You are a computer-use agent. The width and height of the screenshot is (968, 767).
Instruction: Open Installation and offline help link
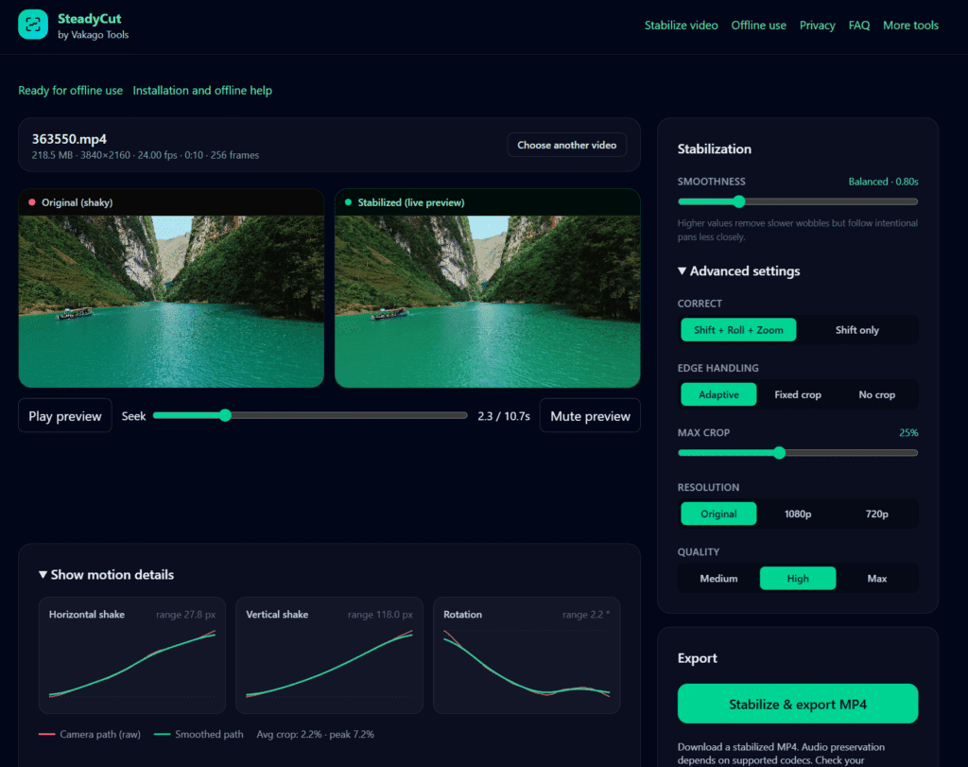point(202,90)
